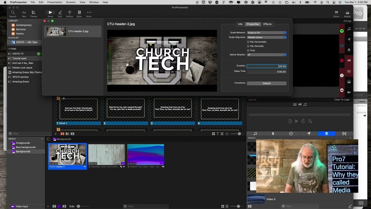Click the Delay Time field

point(267,71)
